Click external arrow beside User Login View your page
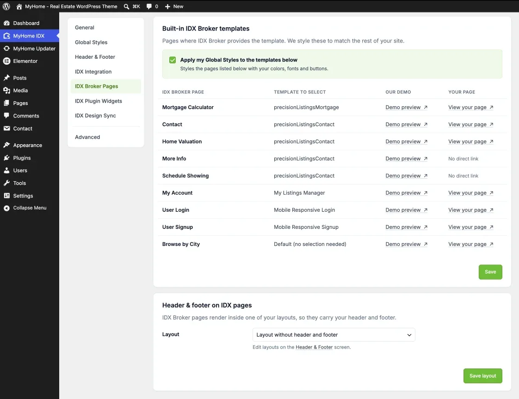 (492, 210)
